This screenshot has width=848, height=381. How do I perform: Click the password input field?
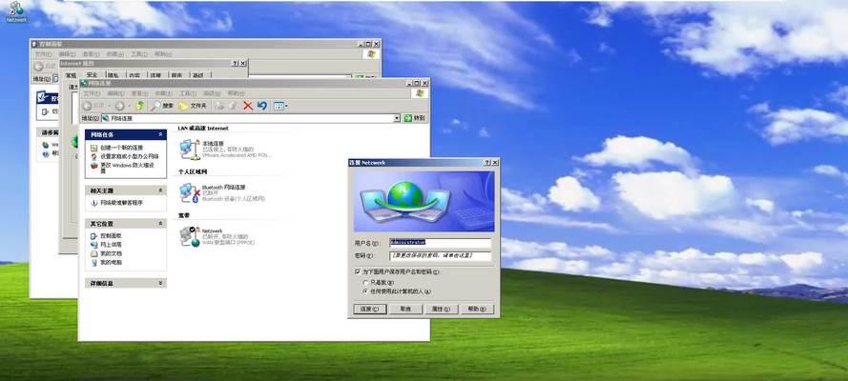point(441,256)
